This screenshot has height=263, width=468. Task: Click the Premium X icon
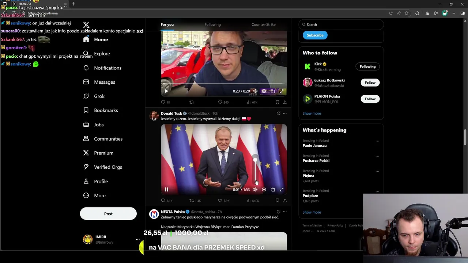coord(86,153)
